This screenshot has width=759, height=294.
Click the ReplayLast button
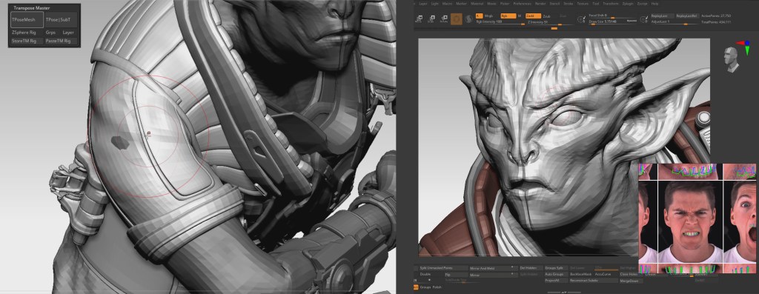pos(663,16)
